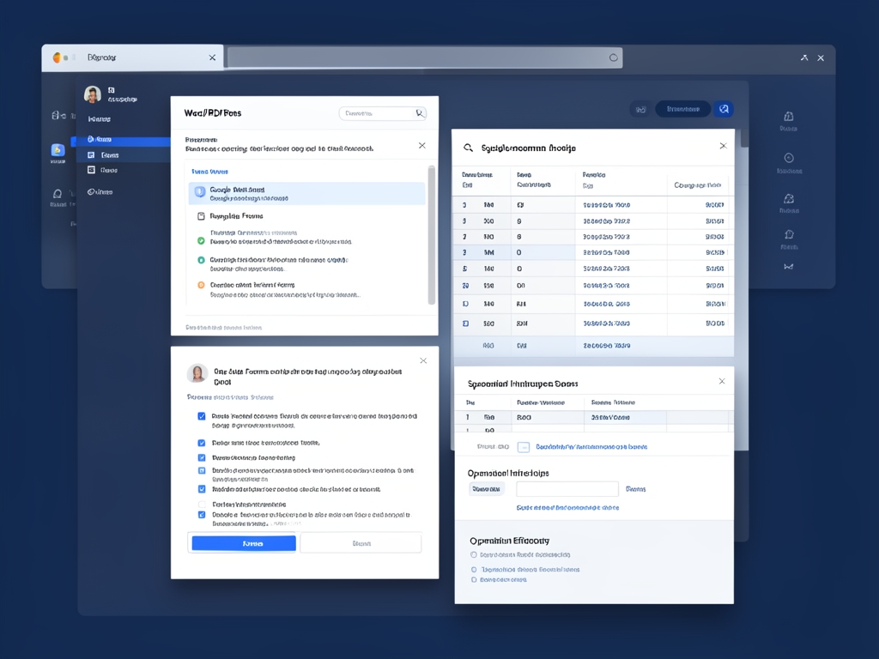Select the second radio option in the bottom-right section

click(474, 570)
